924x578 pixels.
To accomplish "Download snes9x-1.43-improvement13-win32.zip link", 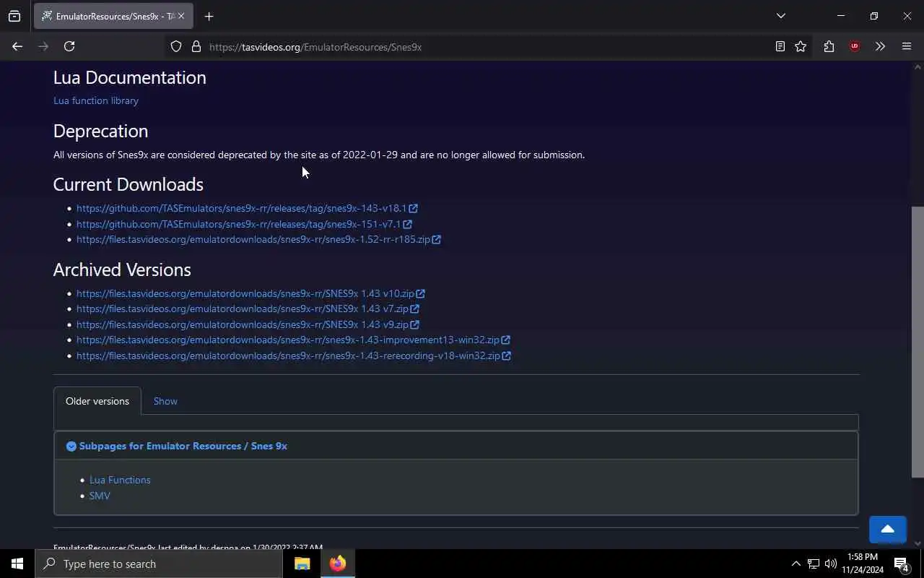I will (x=288, y=340).
